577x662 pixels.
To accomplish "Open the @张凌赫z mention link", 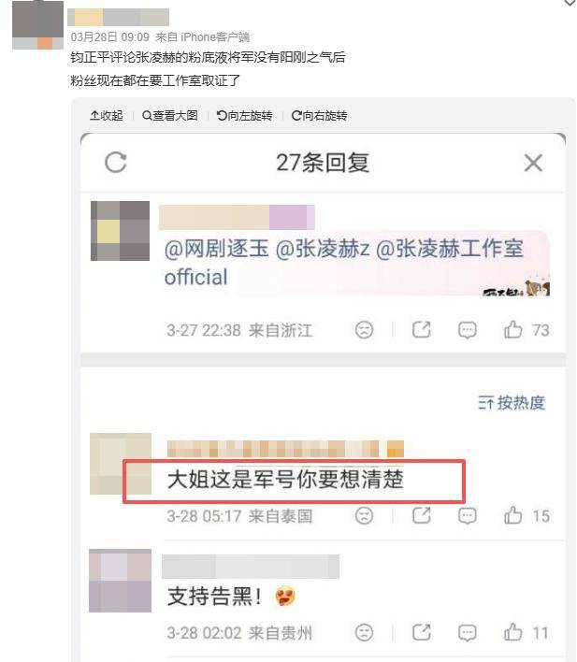I will click(323, 249).
